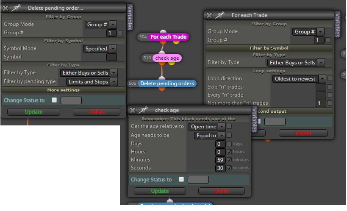Close the For each Trade panel
This screenshot has height=211, width=347.
[x=209, y=15]
